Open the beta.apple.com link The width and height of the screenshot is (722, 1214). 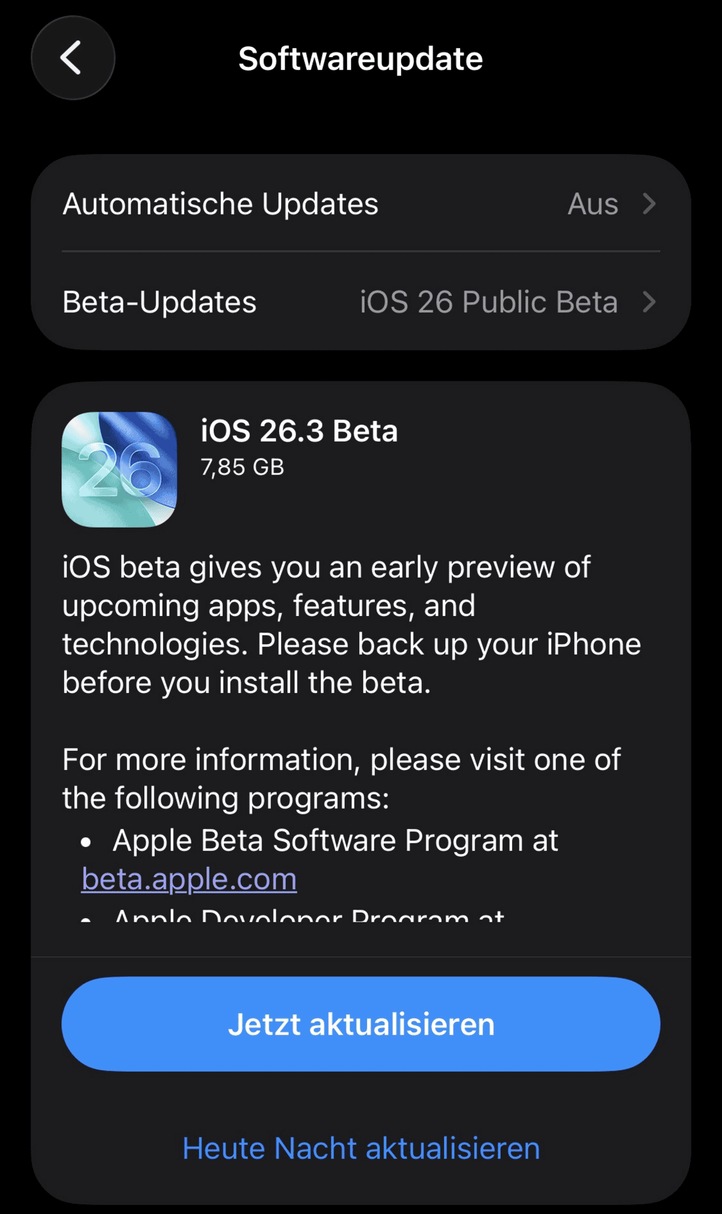pos(189,879)
